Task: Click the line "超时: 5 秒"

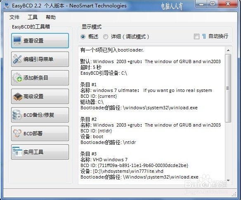Action: (91, 67)
